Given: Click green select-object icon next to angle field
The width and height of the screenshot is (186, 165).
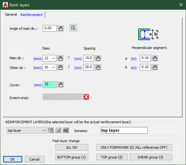Looking at the screenshot, I should click(73, 28).
